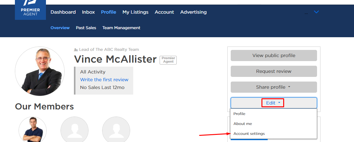Open the Advertising section
This screenshot has width=354, height=142.
click(x=193, y=12)
